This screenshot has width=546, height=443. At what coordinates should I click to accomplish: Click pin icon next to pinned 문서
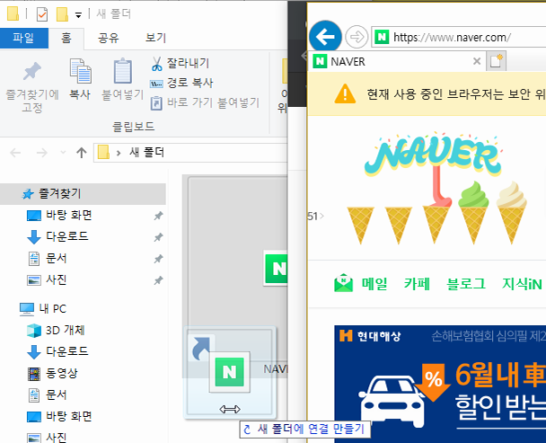(158, 259)
